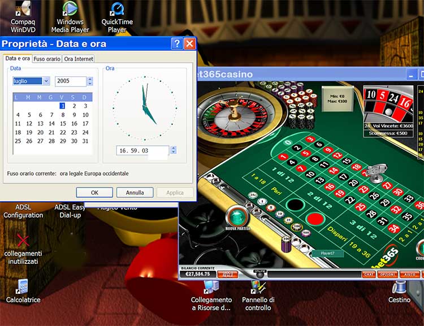Switch to Data e ora tab

point(18,58)
